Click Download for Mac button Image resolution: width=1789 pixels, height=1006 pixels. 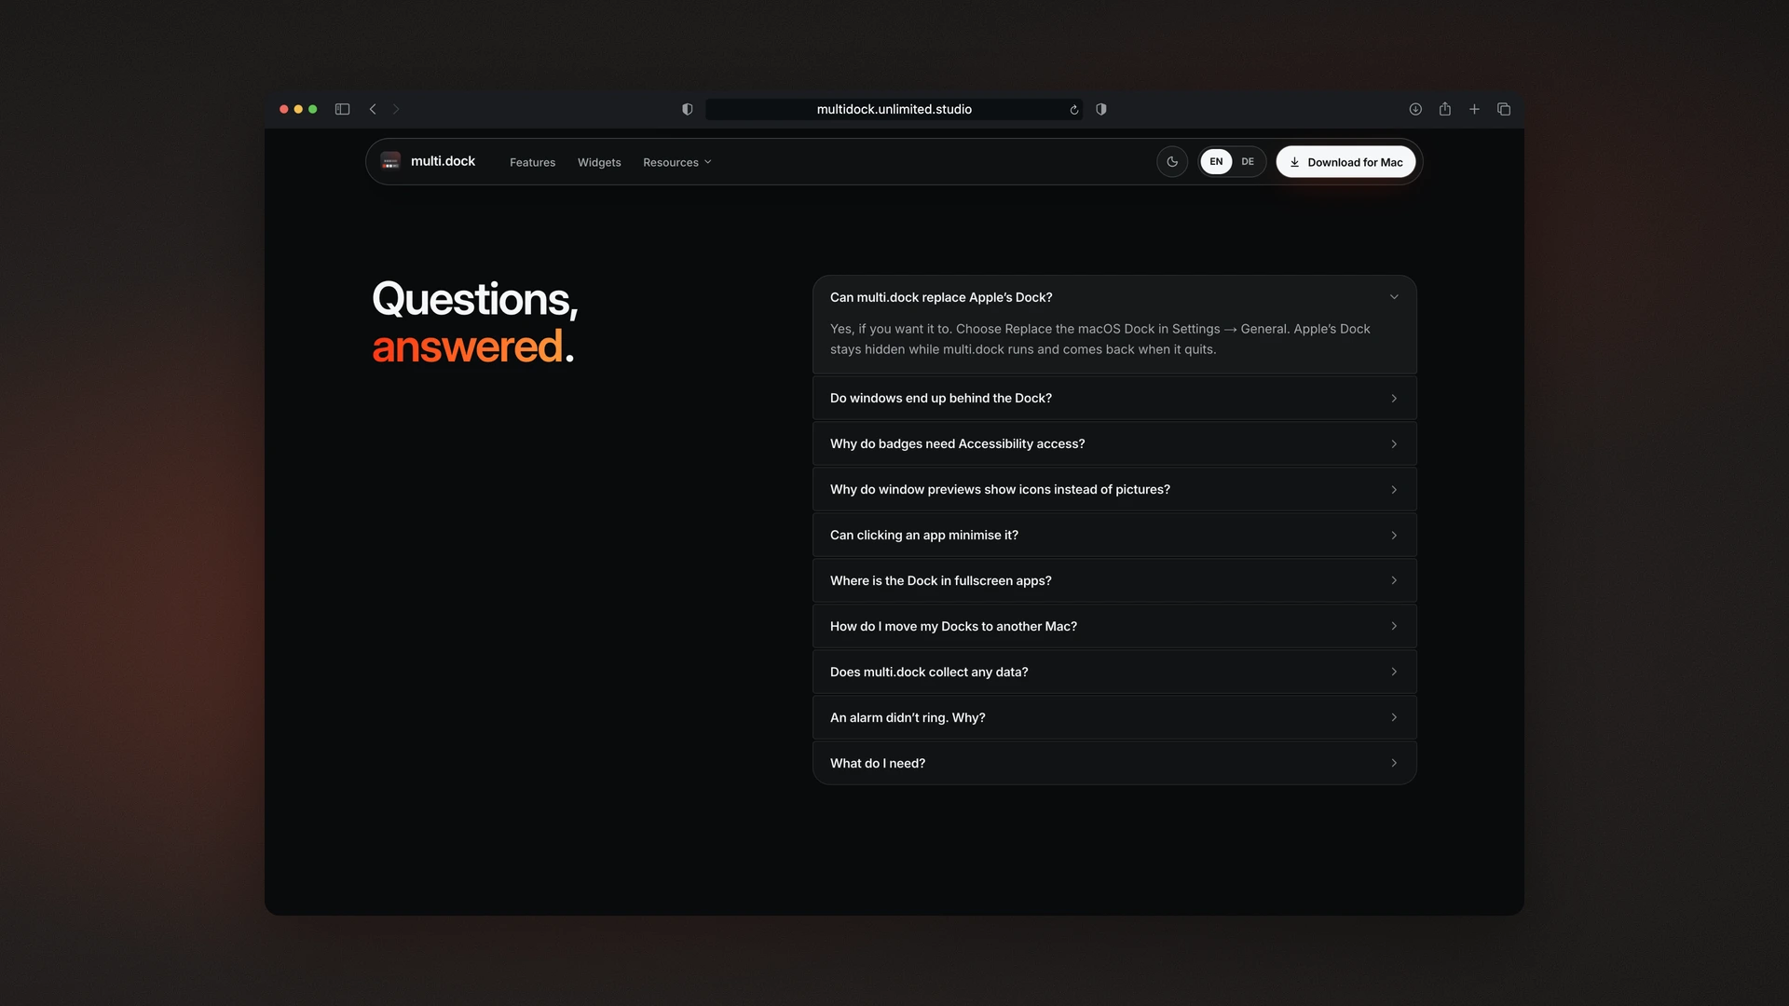pyautogui.click(x=1345, y=161)
